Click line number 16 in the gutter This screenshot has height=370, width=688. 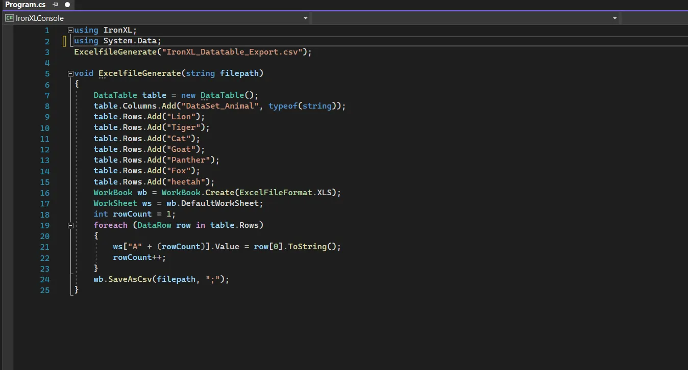click(x=44, y=193)
